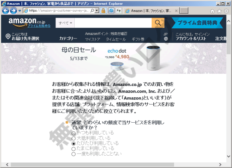
Task: Click the プライム会員特典 banner
Action: (x=197, y=23)
